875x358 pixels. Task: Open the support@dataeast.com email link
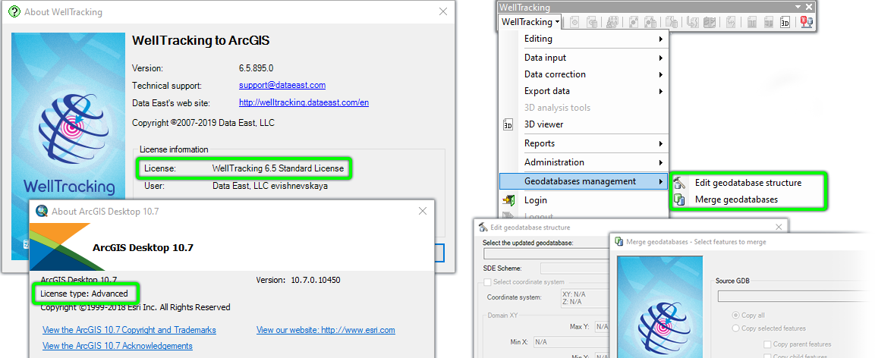coord(282,85)
